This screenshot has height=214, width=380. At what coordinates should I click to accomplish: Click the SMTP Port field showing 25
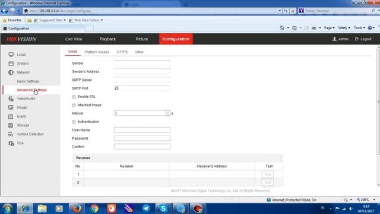pos(142,89)
